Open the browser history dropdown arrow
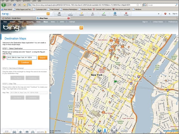The image size is (179, 134). 11,5
